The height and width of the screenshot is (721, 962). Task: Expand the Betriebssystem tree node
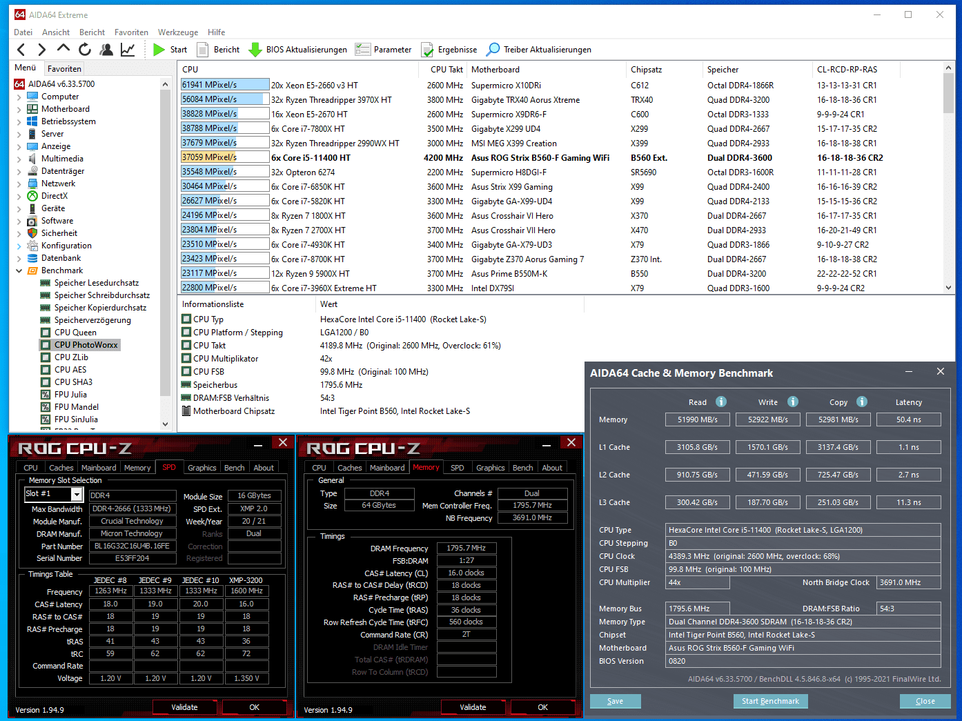click(19, 122)
